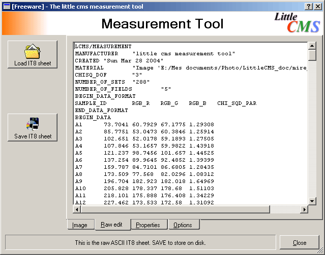Open the Options tab
The height and width of the screenshot is (255, 325).
point(184,225)
